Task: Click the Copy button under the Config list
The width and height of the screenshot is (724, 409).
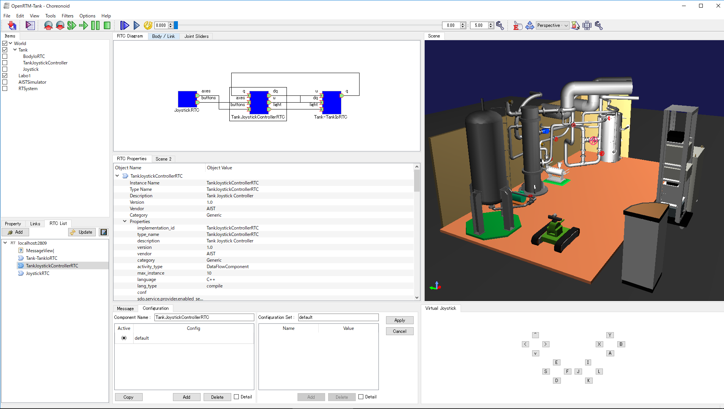Action: (129, 397)
